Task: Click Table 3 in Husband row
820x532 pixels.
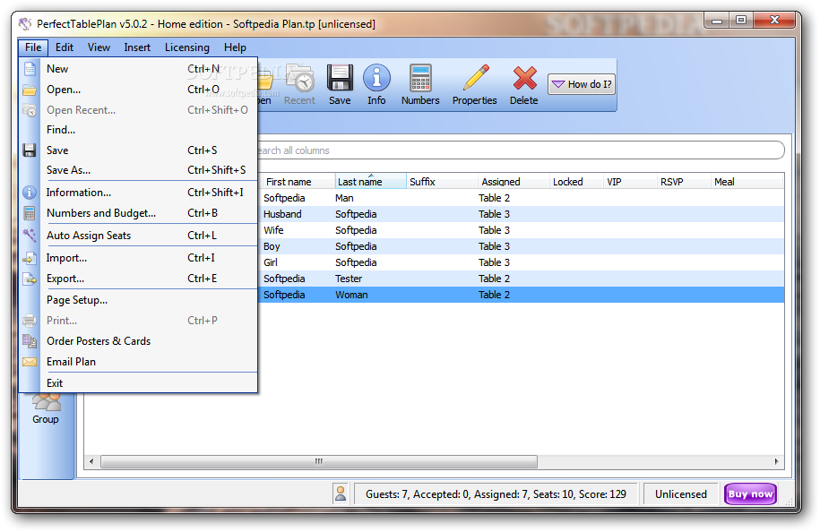Action: pyautogui.click(x=494, y=214)
